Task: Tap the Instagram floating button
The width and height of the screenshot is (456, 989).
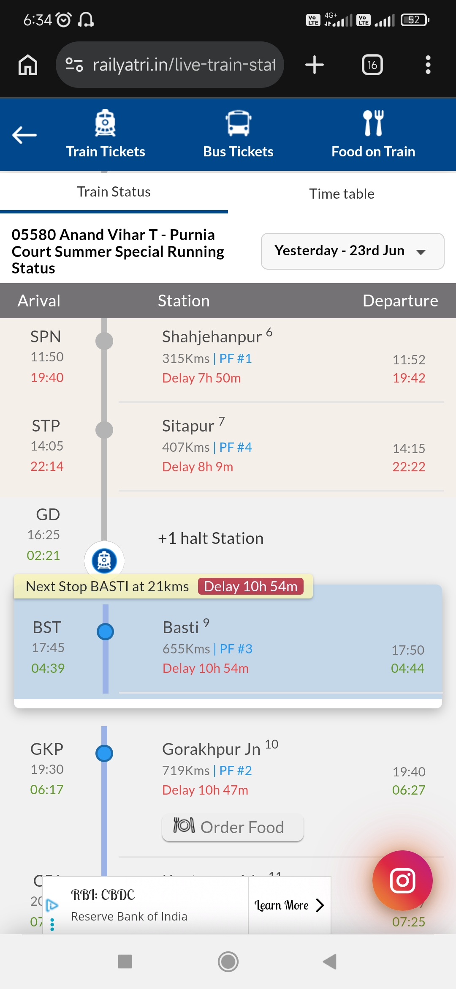Action: [402, 880]
